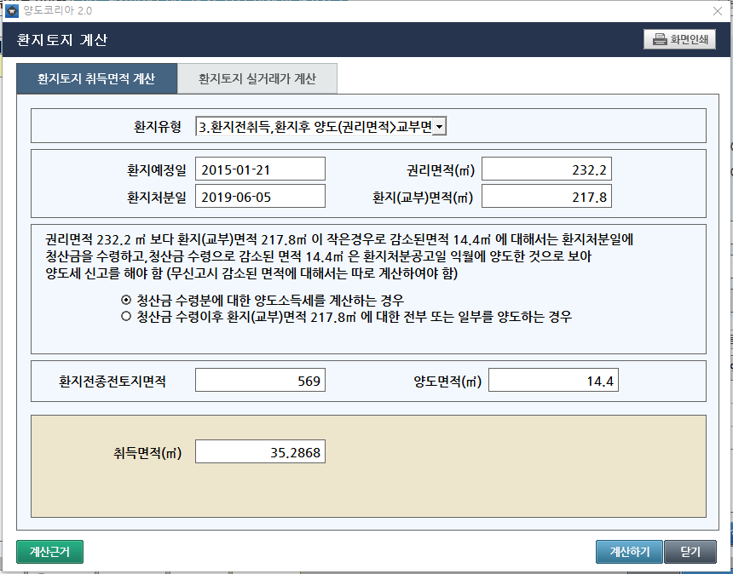This screenshot has width=733, height=574.
Task: Open the 계산근거 green button
Action: pyautogui.click(x=49, y=552)
